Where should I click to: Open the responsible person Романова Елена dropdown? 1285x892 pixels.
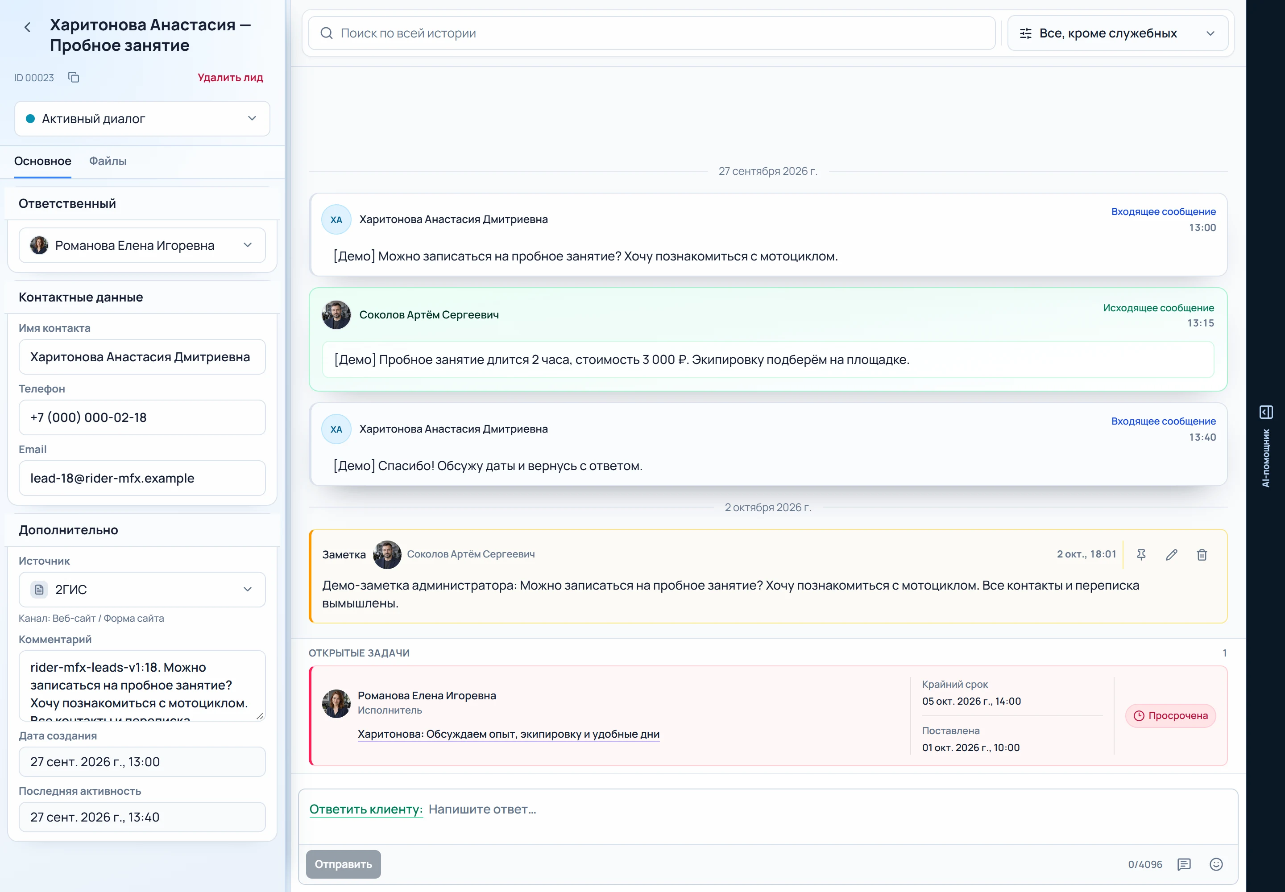[142, 245]
